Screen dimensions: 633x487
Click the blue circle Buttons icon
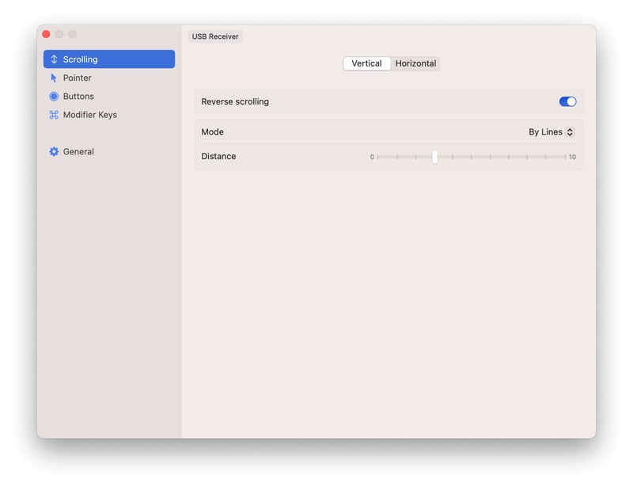click(54, 96)
